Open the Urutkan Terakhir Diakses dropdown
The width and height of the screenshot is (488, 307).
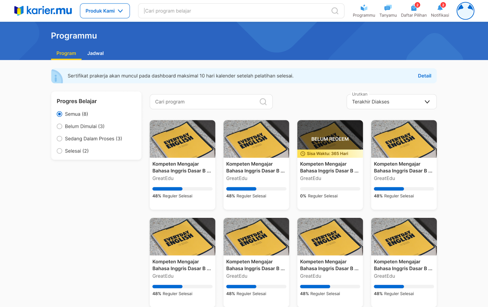(x=391, y=102)
